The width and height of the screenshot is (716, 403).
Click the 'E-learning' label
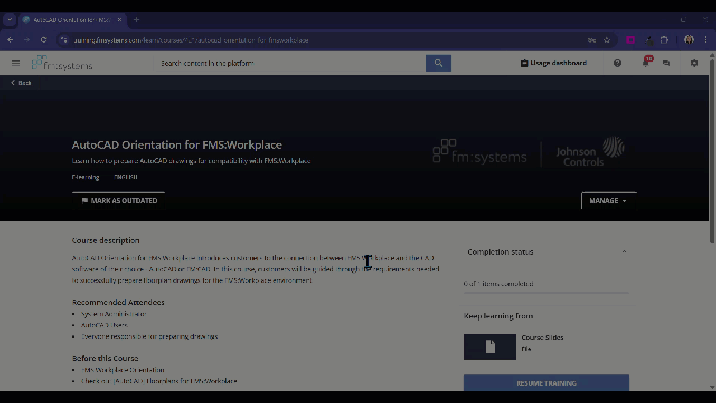click(86, 177)
